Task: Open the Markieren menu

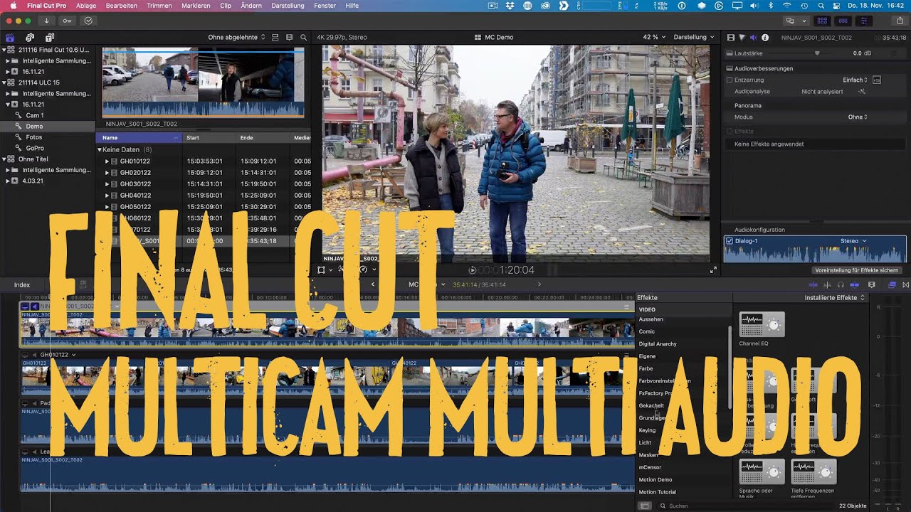Action: pyautogui.click(x=196, y=6)
